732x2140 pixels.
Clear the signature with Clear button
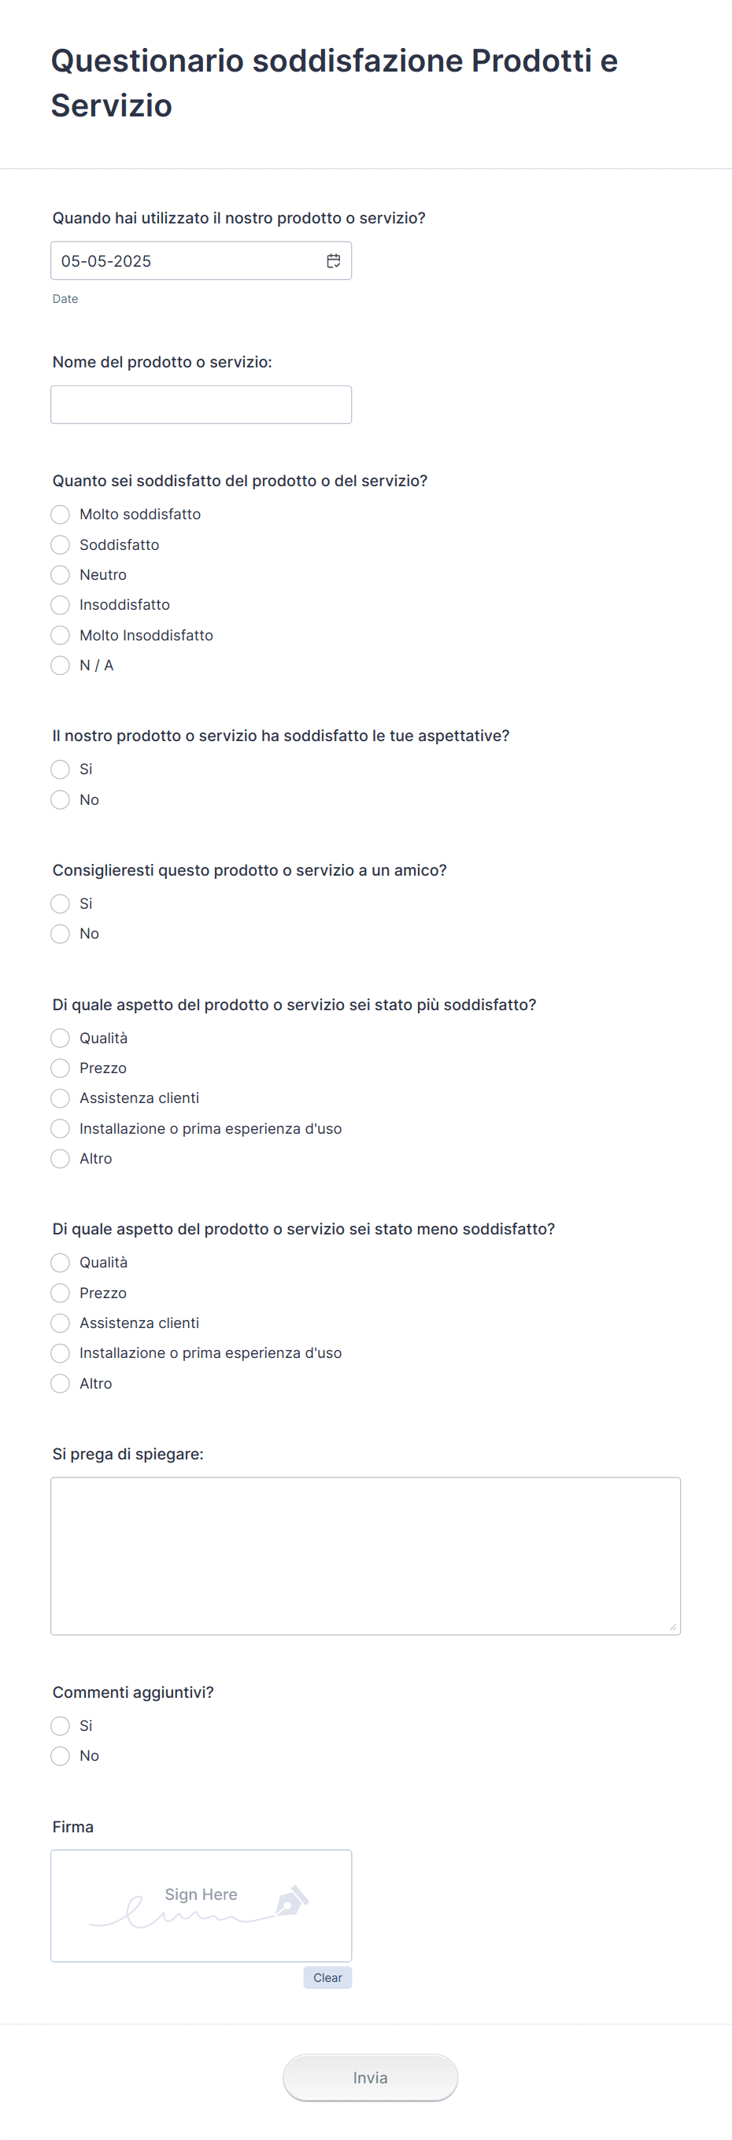pyautogui.click(x=327, y=1978)
